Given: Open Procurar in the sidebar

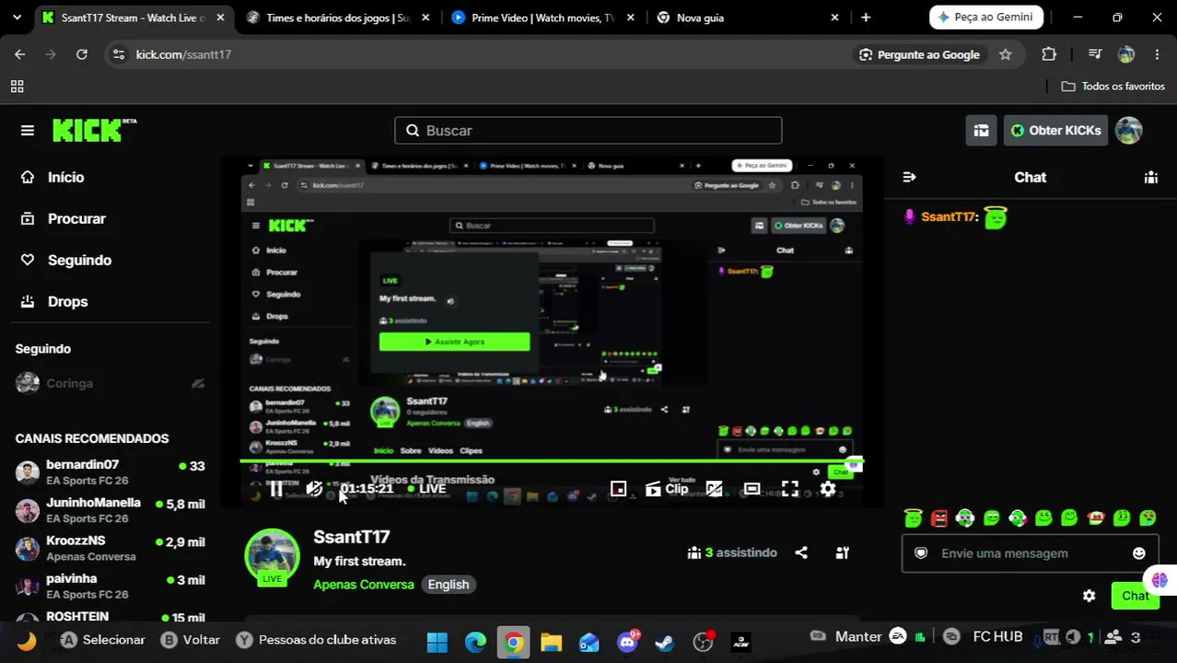Looking at the screenshot, I should click(64, 218).
